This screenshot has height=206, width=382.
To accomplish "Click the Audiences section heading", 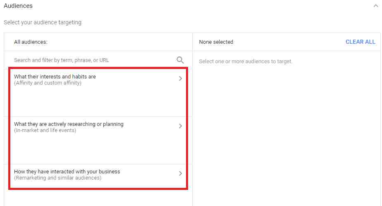I will 18,6.
